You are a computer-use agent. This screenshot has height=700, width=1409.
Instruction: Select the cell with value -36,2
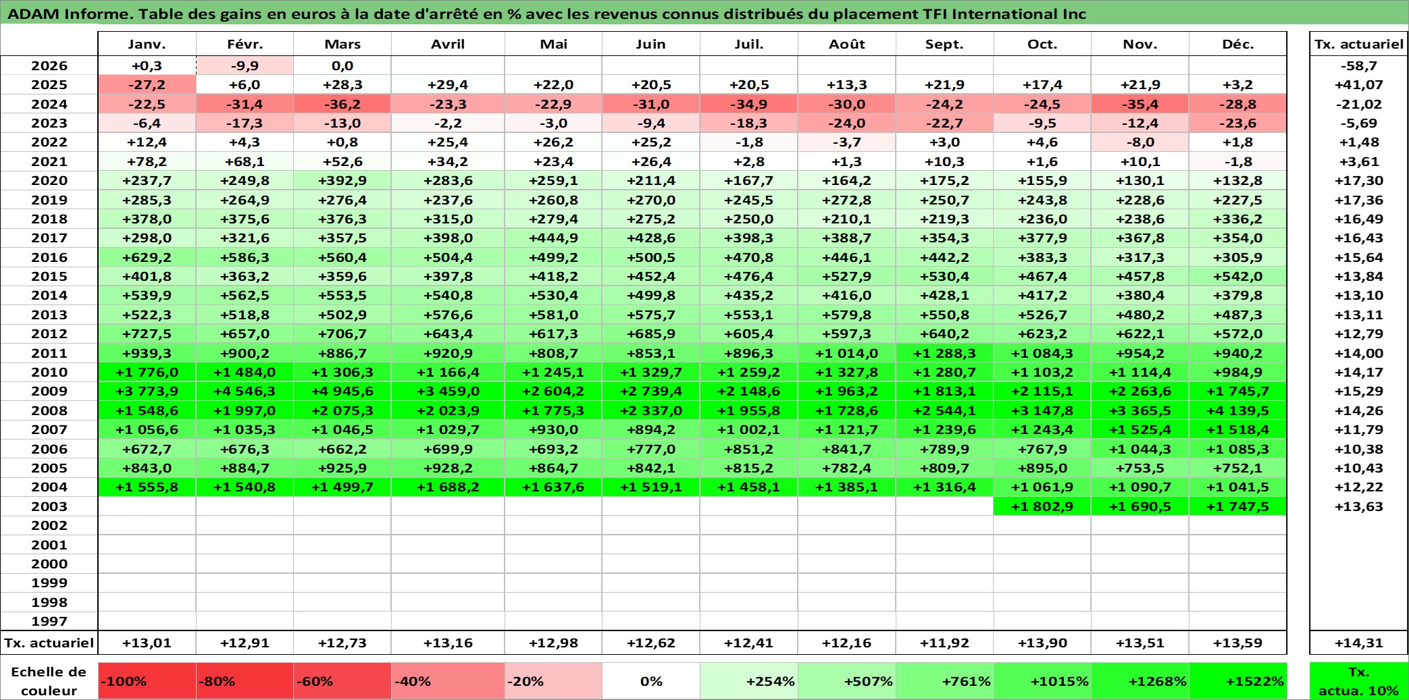[x=342, y=104]
